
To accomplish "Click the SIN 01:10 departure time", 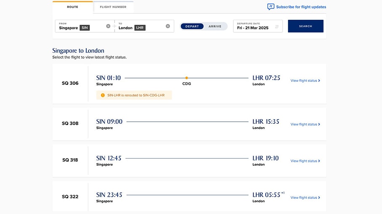I will [x=108, y=78].
